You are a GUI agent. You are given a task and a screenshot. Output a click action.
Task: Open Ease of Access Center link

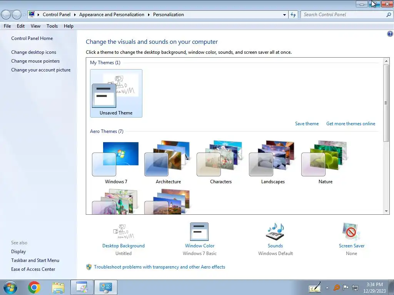33,269
